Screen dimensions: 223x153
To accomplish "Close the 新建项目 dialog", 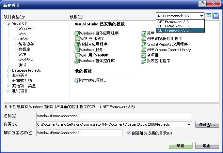I will pyautogui.click(x=214, y=3).
